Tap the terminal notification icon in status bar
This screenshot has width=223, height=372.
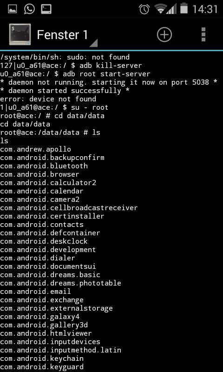click(46, 9)
